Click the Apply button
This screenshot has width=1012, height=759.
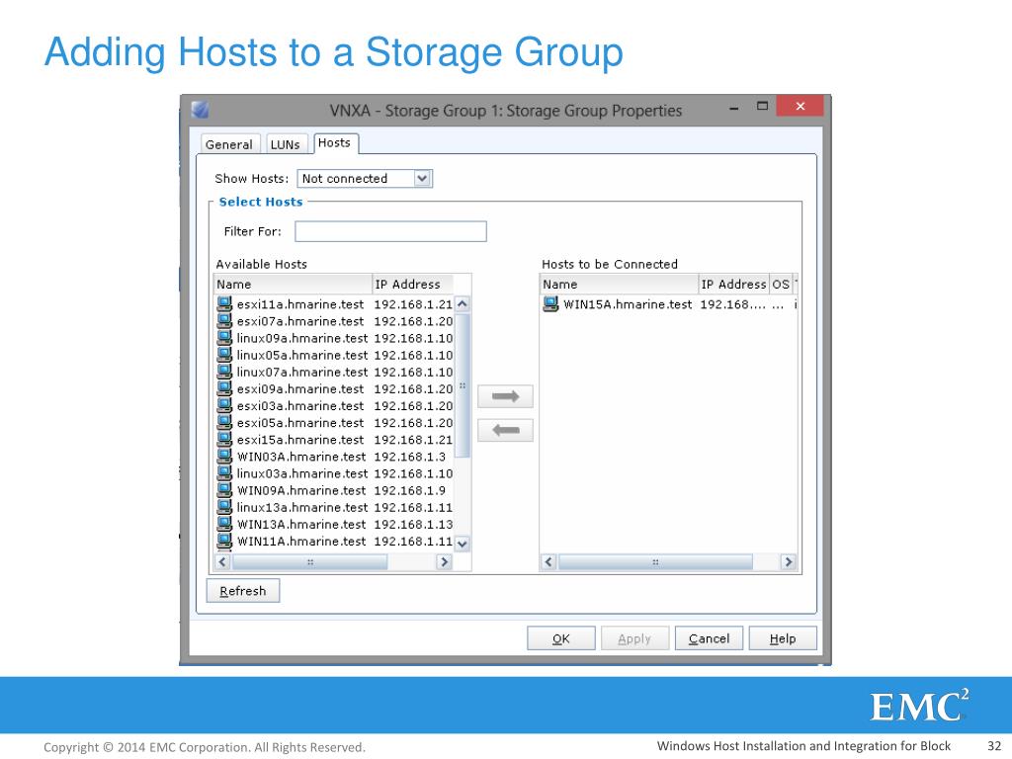(x=634, y=638)
